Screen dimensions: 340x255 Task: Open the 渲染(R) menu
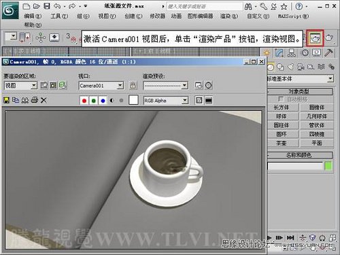point(229,16)
